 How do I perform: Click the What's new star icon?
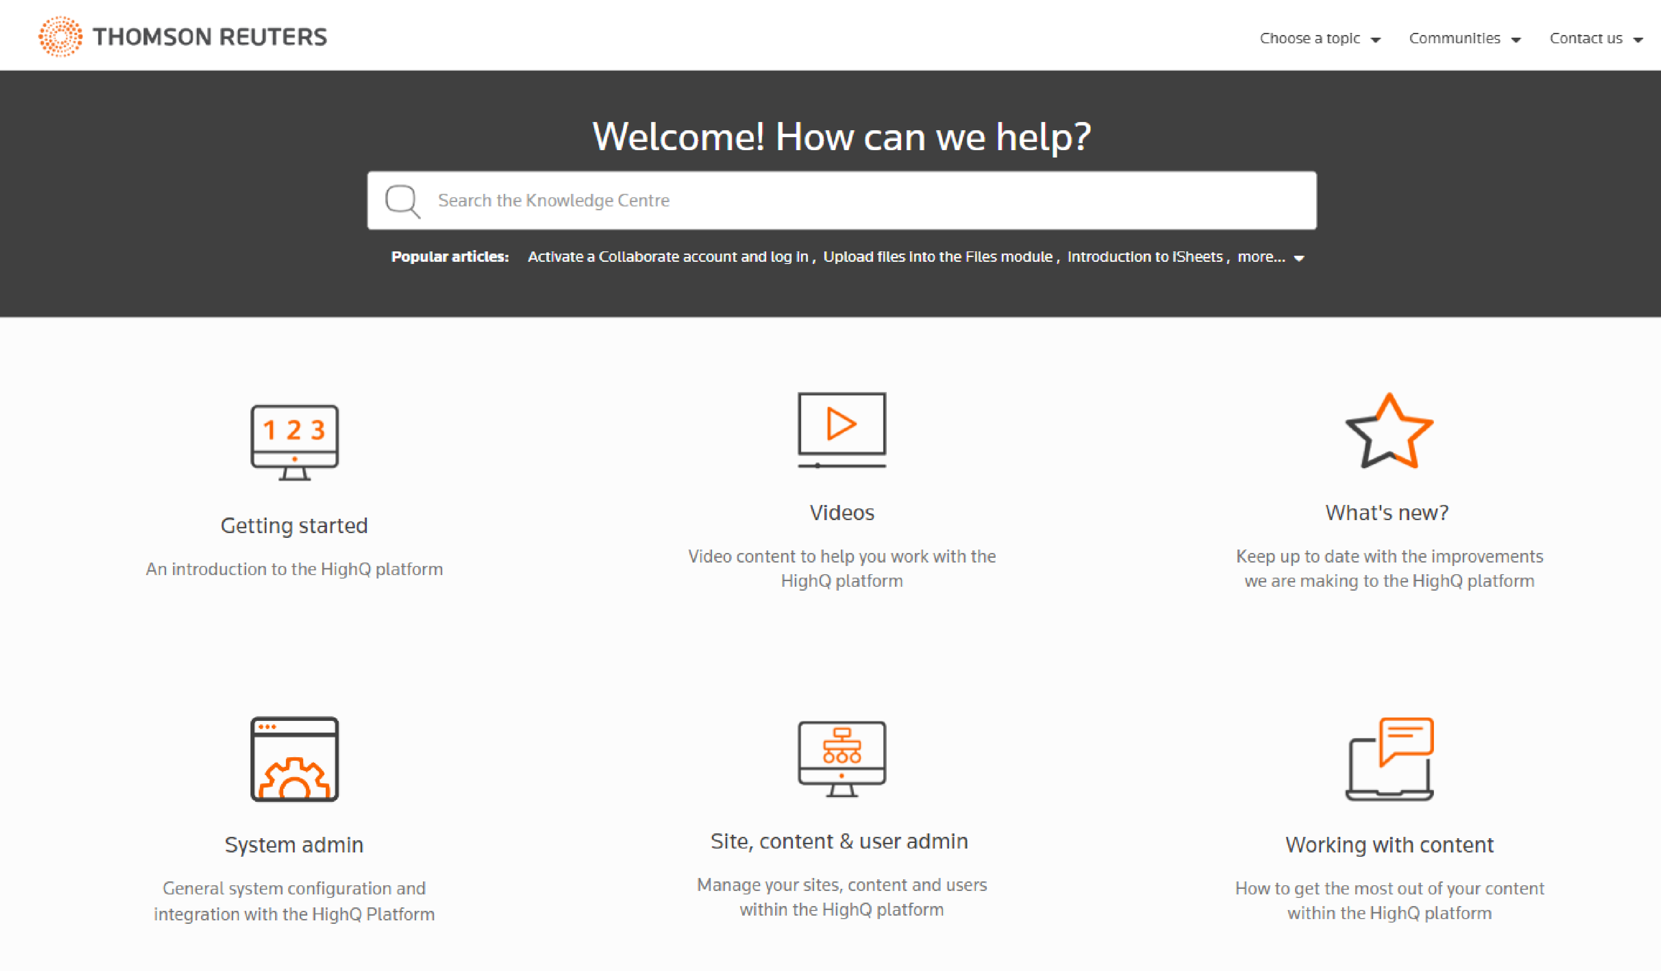[x=1389, y=431]
